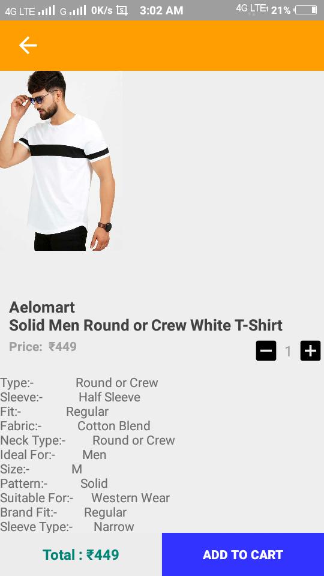This screenshot has height=576, width=324.
Task: Tap the Size M detail row
Action: [x=41, y=469]
